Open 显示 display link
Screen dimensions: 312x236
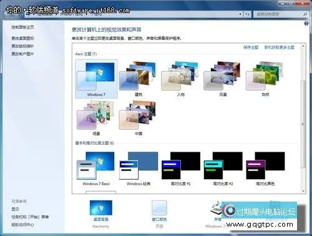[x=15, y=209]
